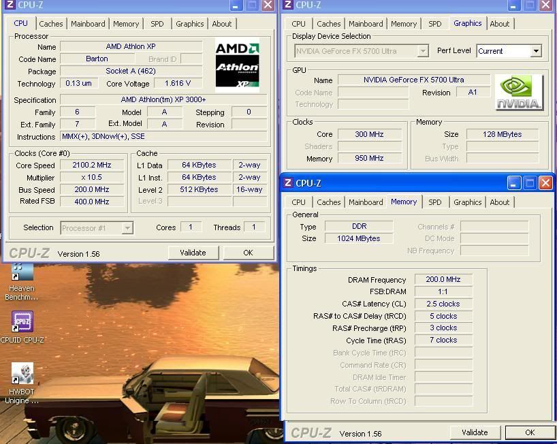Screen dimensions: 557x444
Task: Minimize the Memory CPU-Z window
Action: (513, 183)
